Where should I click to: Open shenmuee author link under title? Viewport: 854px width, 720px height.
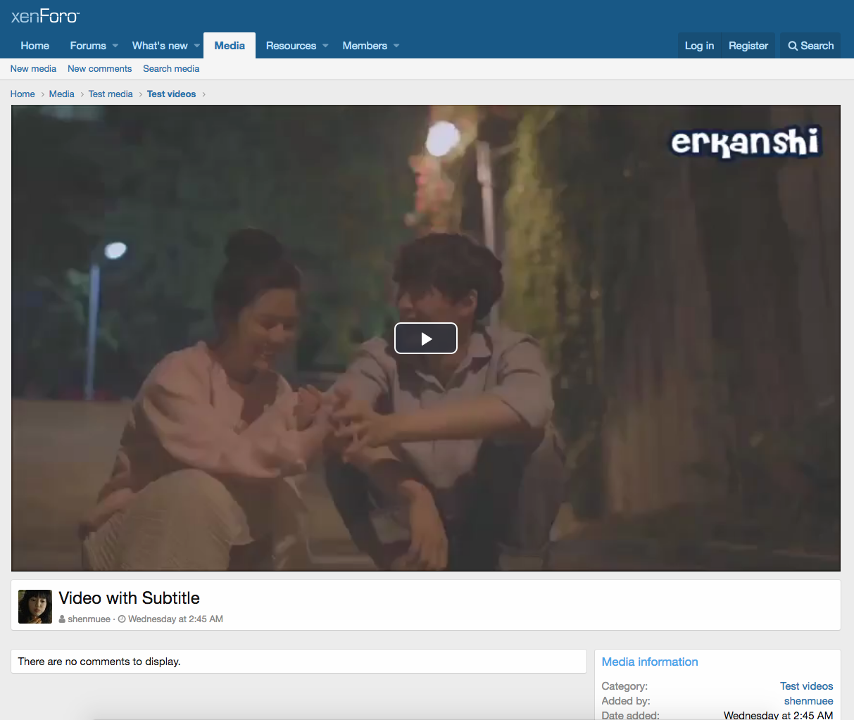coord(89,619)
